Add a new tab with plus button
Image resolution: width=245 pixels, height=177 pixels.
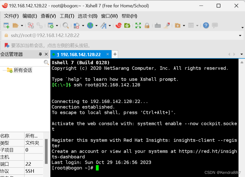115,54
